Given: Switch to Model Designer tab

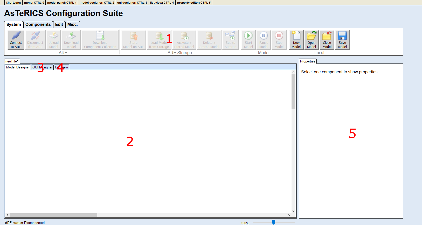Looking at the screenshot, I should tap(18, 67).
